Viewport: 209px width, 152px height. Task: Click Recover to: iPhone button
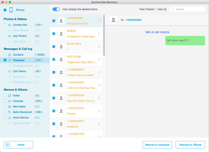[x=190, y=145]
